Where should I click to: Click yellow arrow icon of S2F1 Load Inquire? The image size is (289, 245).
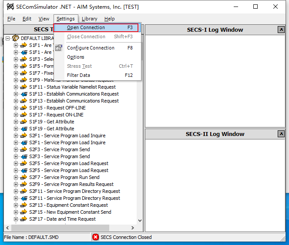(x=24, y=136)
